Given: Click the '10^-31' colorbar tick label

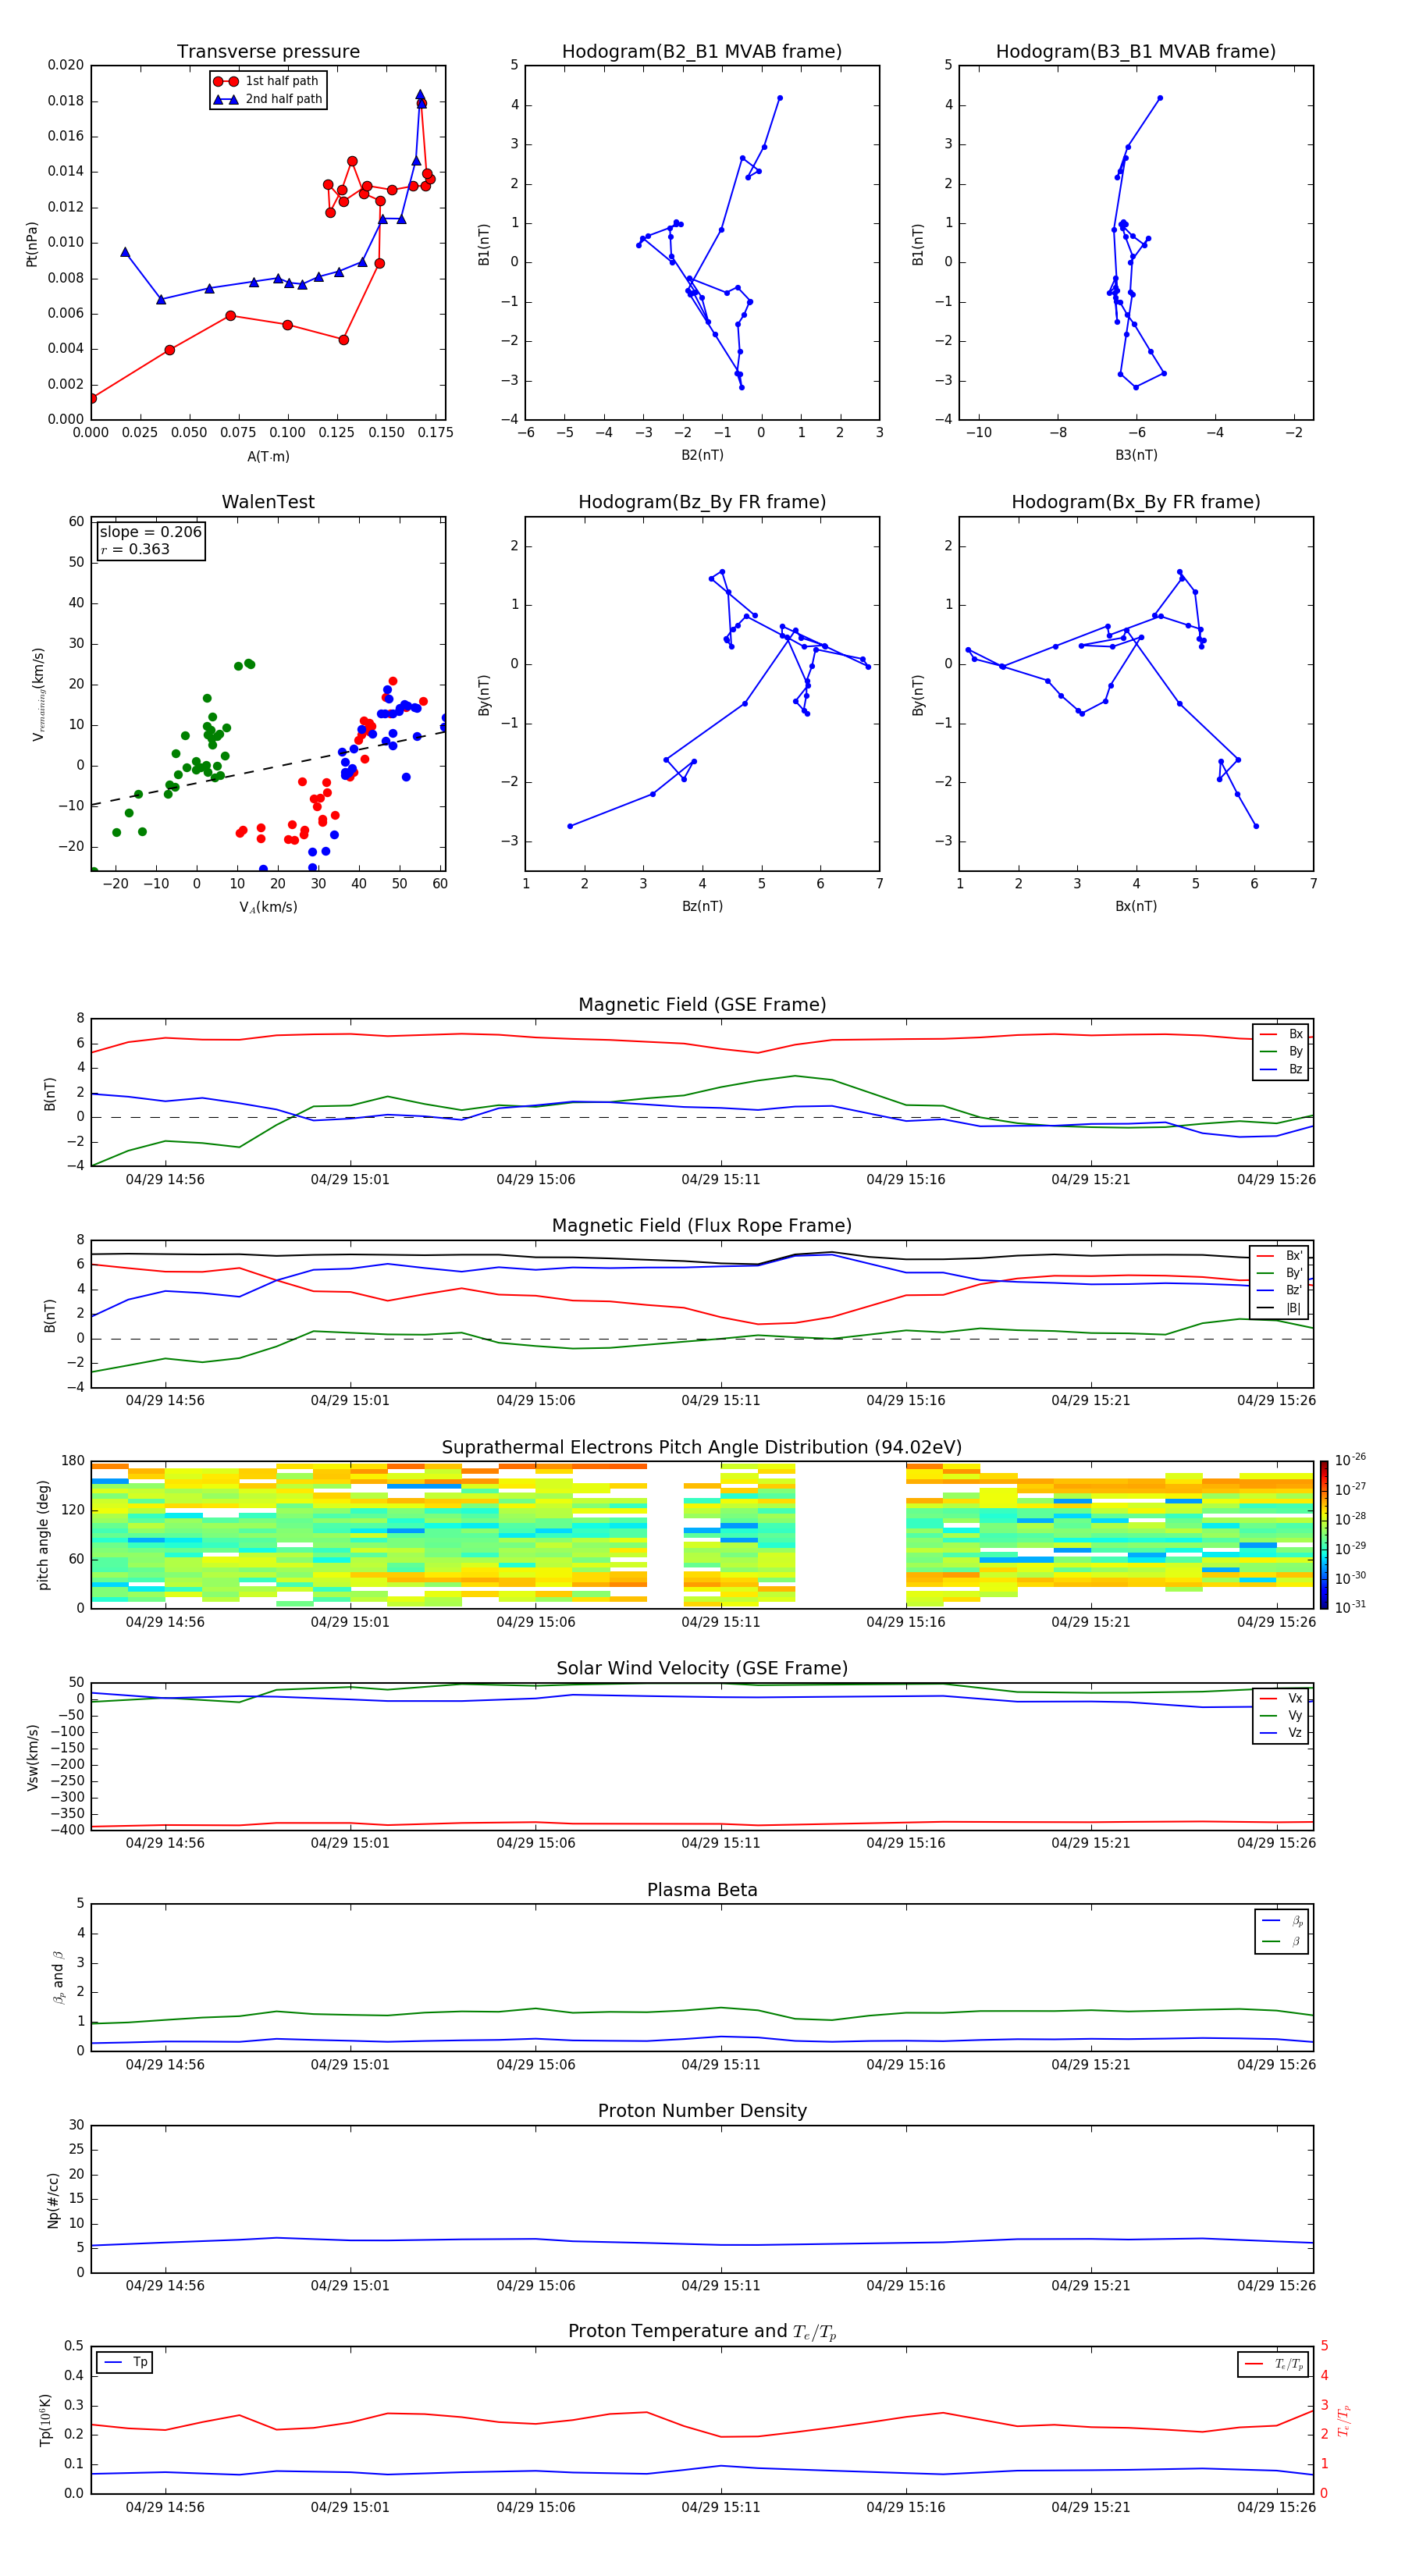Looking at the screenshot, I should pyautogui.click(x=1350, y=1607).
